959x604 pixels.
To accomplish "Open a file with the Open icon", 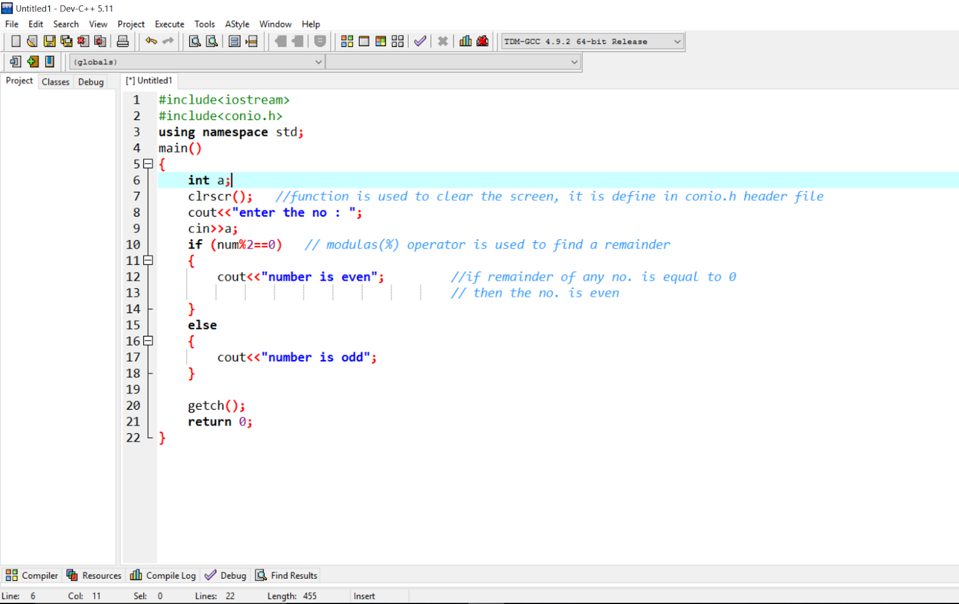I will click(31, 41).
